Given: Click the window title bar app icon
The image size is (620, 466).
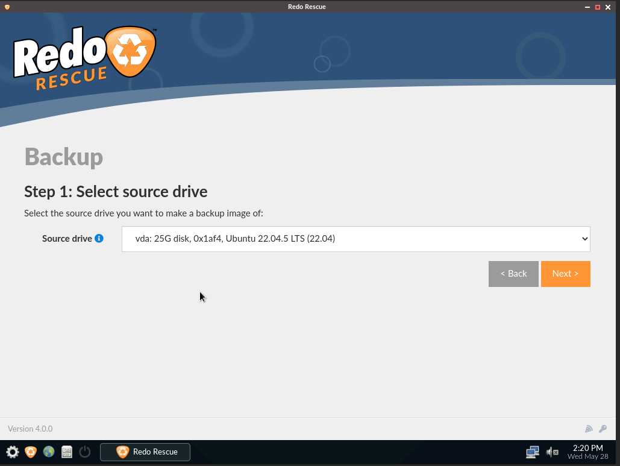Looking at the screenshot, I should coord(7,7).
